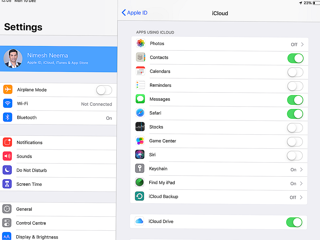
Task: Disable Contacts iCloud sync switch
Action: (x=295, y=58)
